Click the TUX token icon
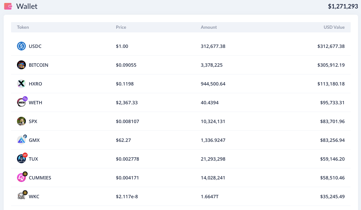 tap(22, 158)
